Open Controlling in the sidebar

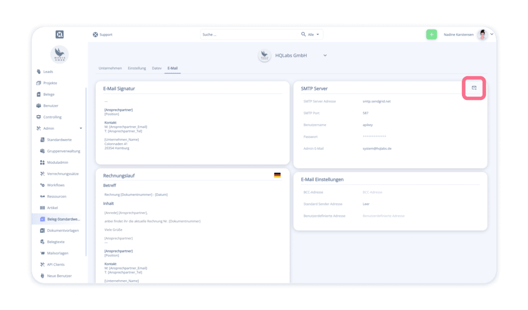click(x=52, y=117)
